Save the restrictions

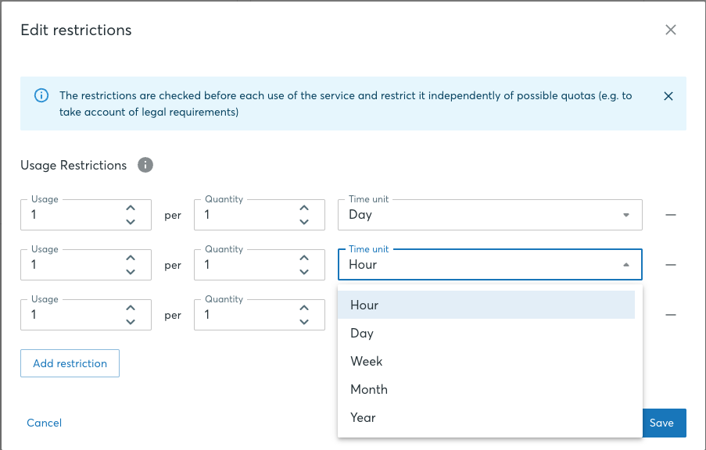[664, 423]
